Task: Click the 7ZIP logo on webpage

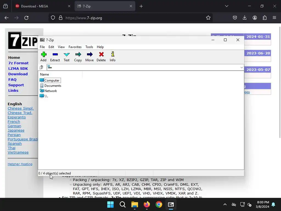Action: click(x=23, y=40)
